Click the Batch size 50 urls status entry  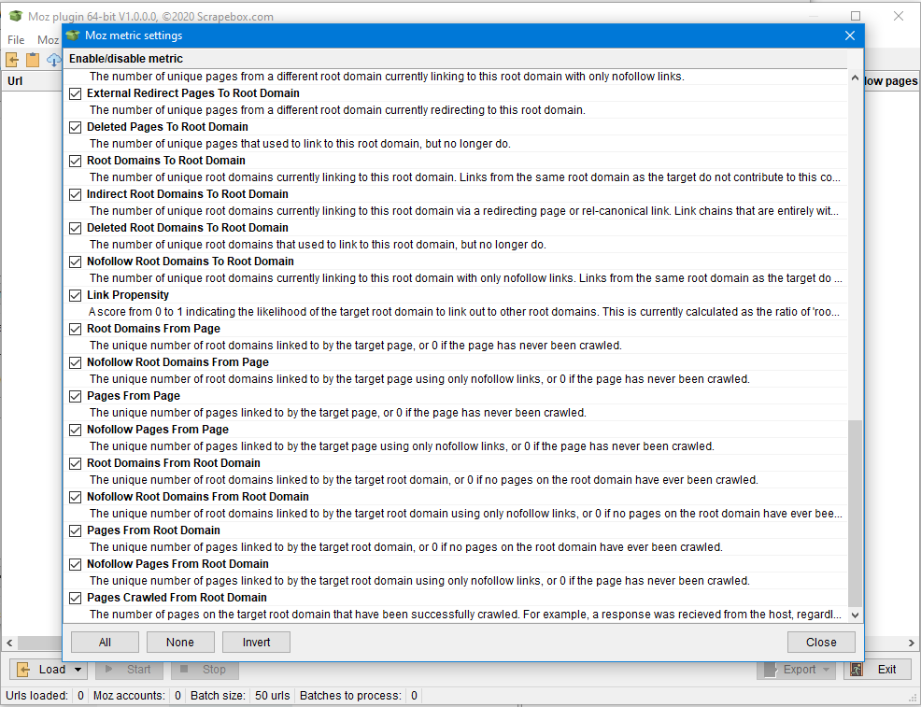[x=240, y=695]
